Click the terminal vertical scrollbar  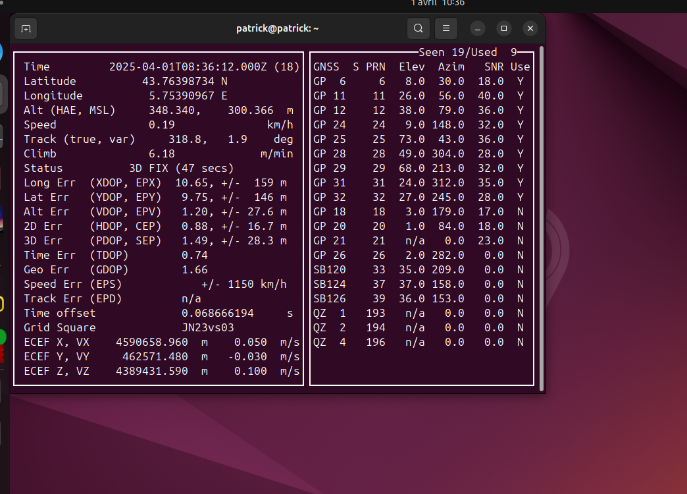pos(542,219)
